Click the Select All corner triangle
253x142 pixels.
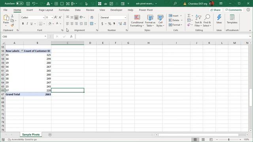pos(3,43)
